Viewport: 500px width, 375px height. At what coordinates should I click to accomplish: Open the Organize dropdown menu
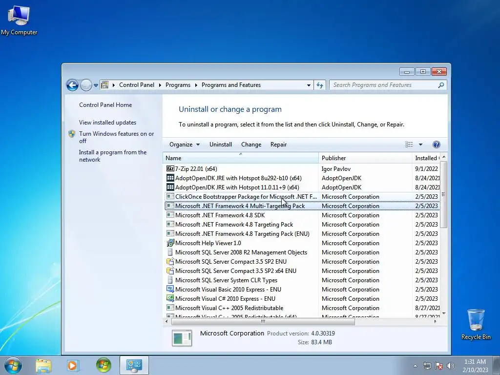pyautogui.click(x=184, y=145)
